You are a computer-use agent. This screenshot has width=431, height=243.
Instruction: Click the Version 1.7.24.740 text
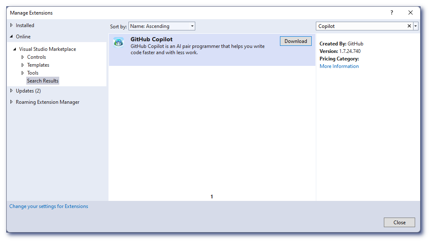[340, 51]
